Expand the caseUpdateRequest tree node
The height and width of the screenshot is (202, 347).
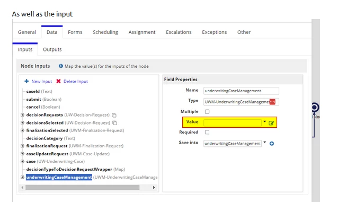pos(22,154)
